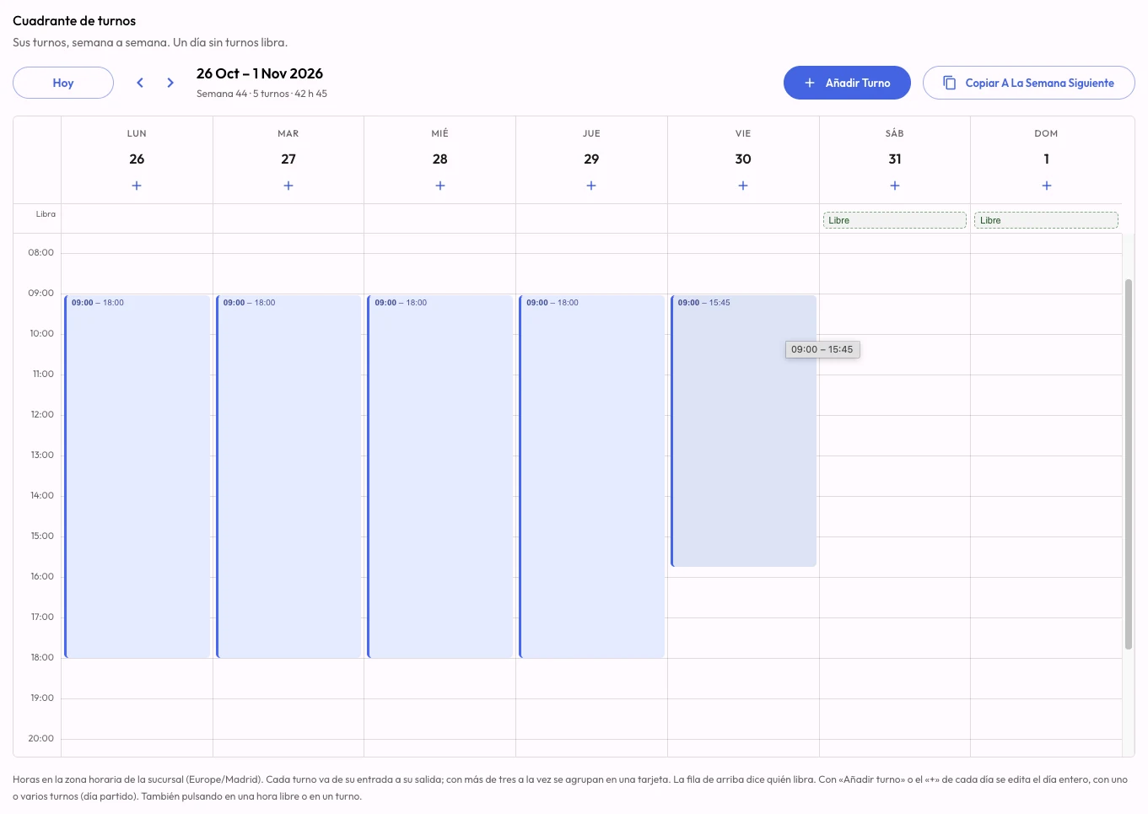Click the day number 31 header
This screenshot has width=1148, height=814.
(x=895, y=159)
